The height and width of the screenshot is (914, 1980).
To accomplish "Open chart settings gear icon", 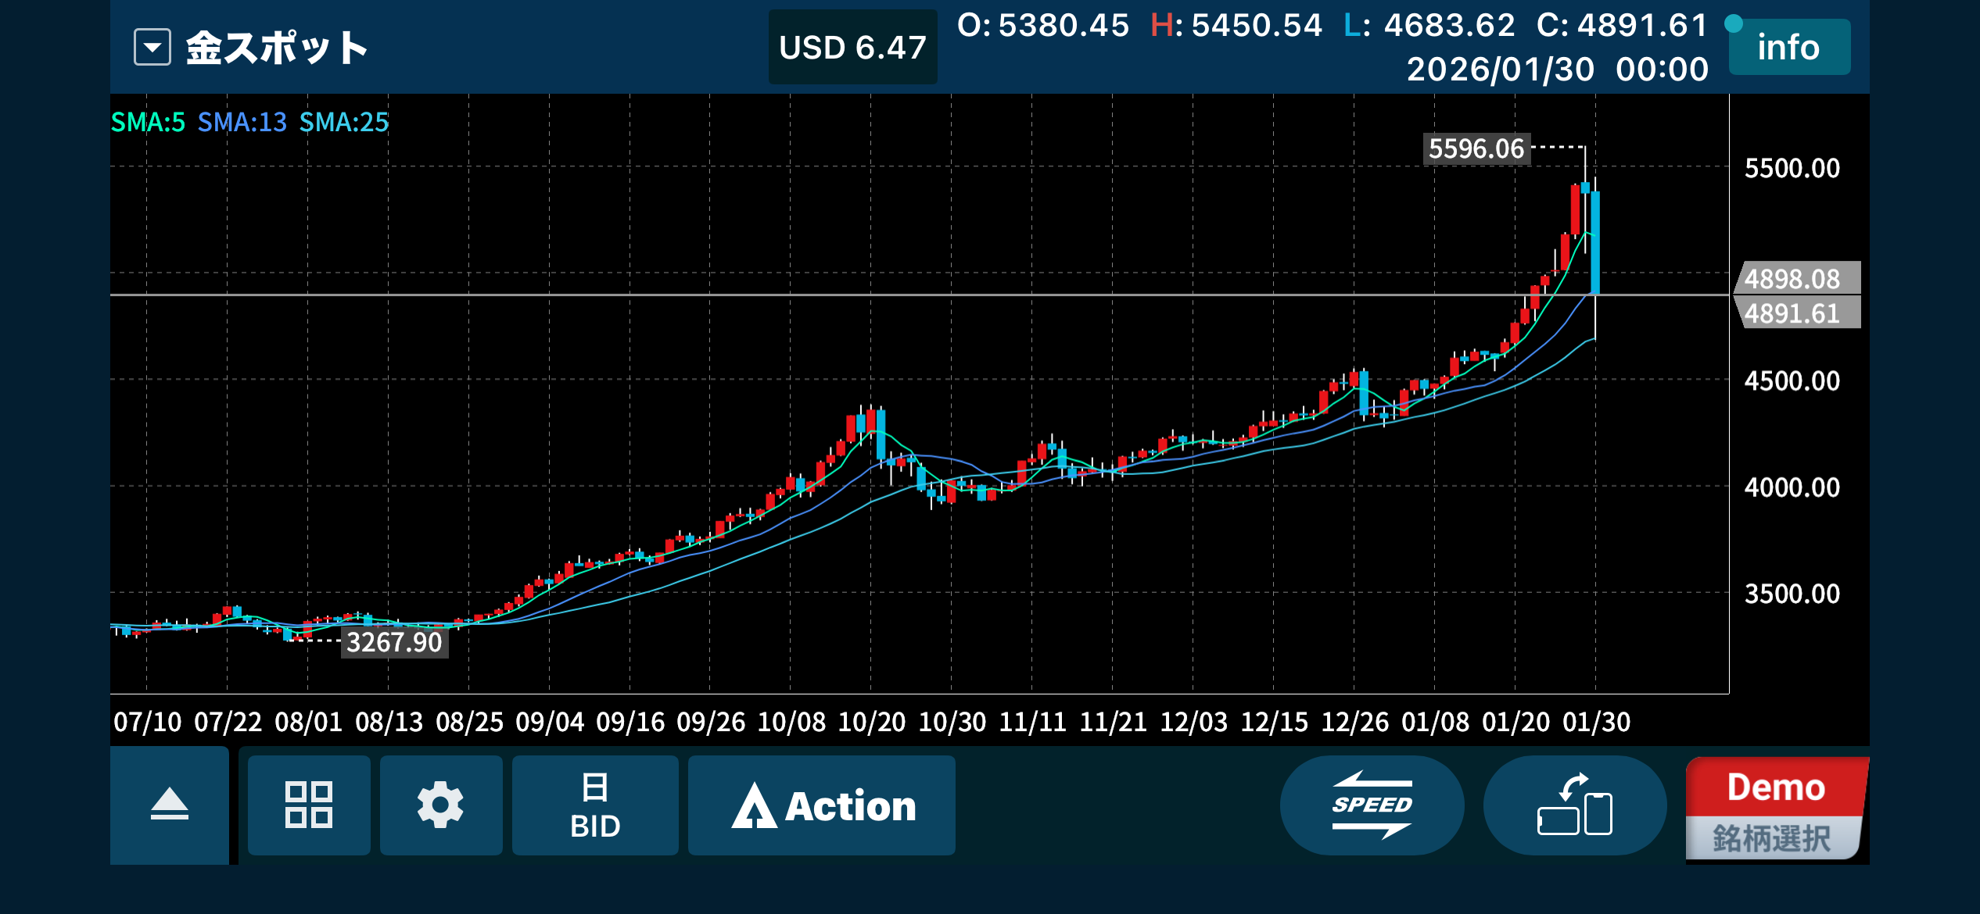I will tap(440, 805).
